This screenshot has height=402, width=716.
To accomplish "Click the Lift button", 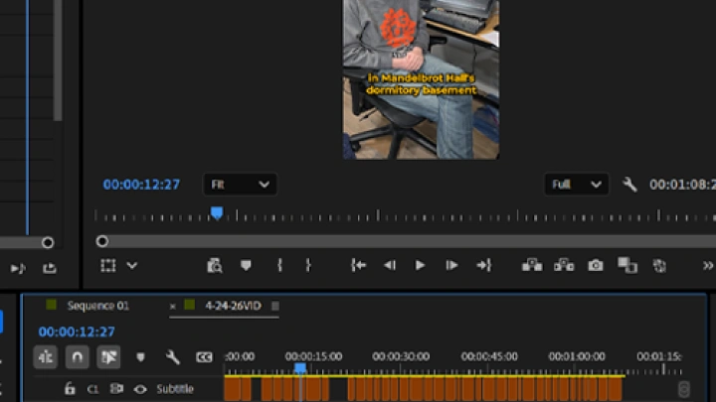I will [x=532, y=265].
